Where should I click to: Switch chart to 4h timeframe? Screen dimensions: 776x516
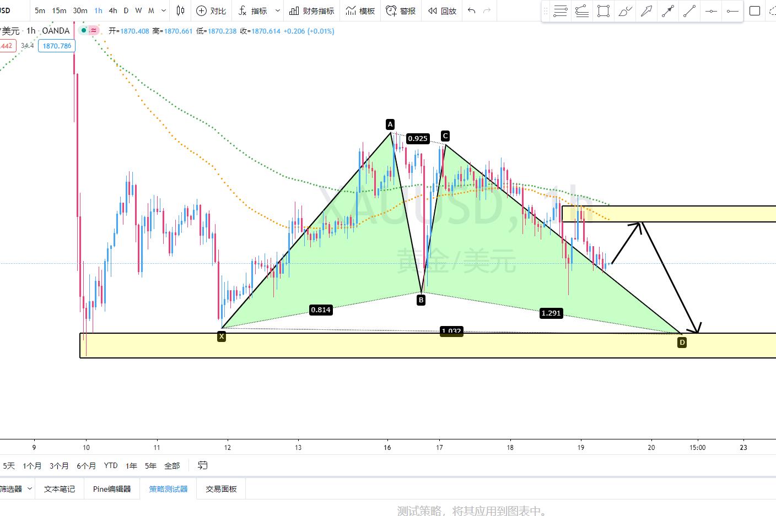pyautogui.click(x=113, y=10)
